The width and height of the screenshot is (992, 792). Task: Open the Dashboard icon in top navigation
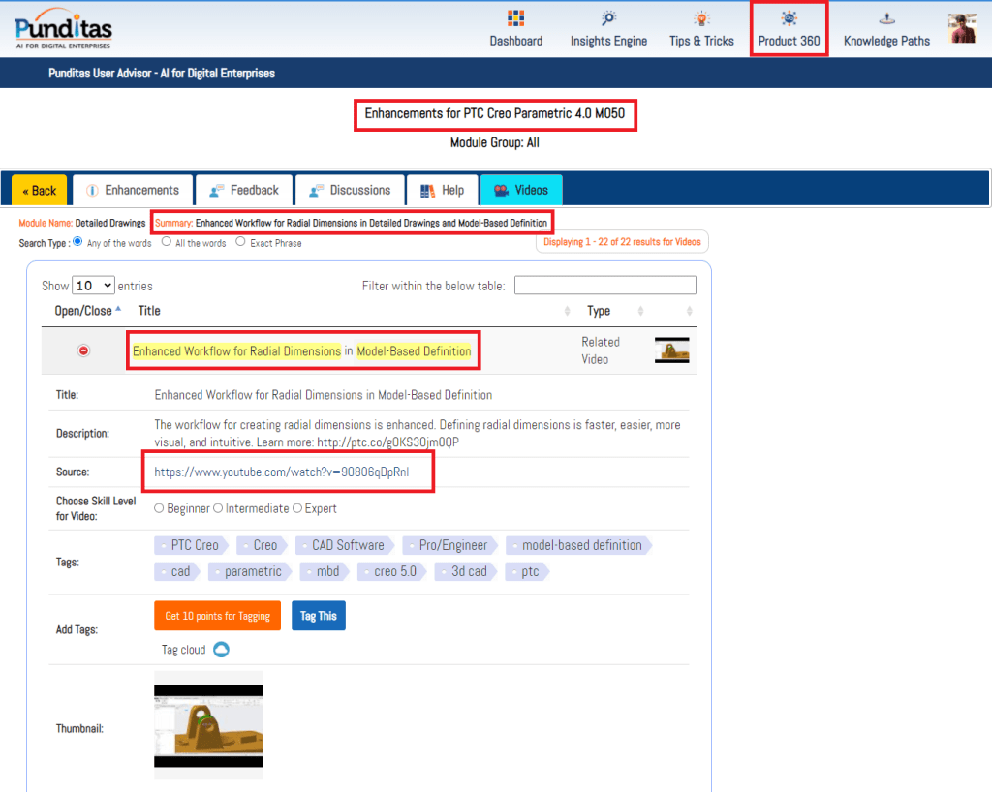(515, 18)
